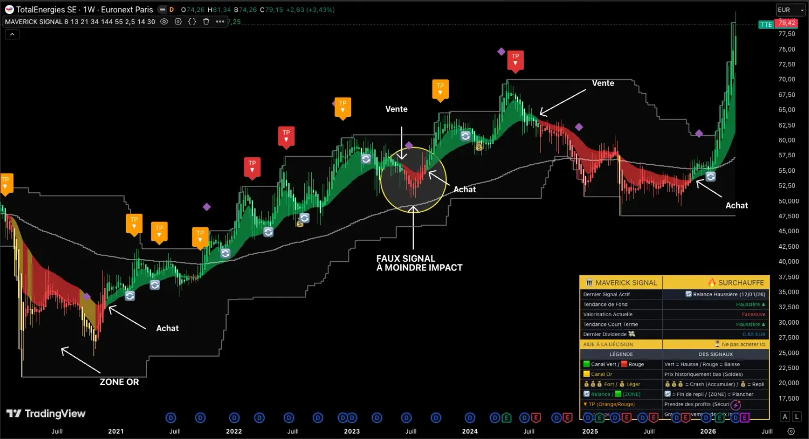
Task: Click the 2023 label on the time axis
Action: [x=352, y=431]
